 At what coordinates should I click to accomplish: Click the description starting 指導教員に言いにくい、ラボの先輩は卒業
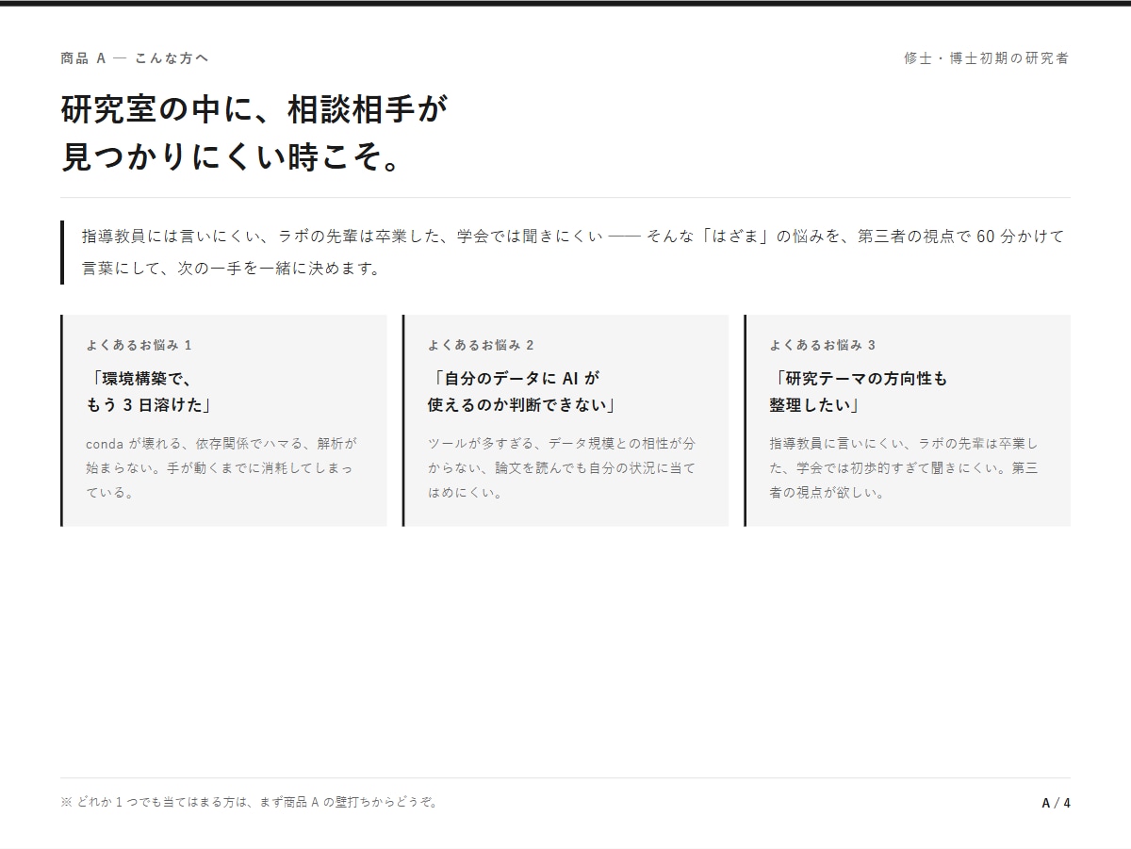coord(904,467)
